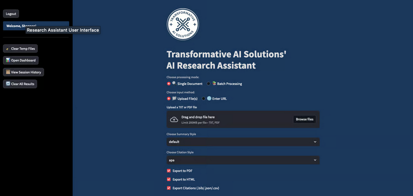Click the 'Choose Summary Style' label
The image size is (413, 196).
pyautogui.click(x=181, y=134)
